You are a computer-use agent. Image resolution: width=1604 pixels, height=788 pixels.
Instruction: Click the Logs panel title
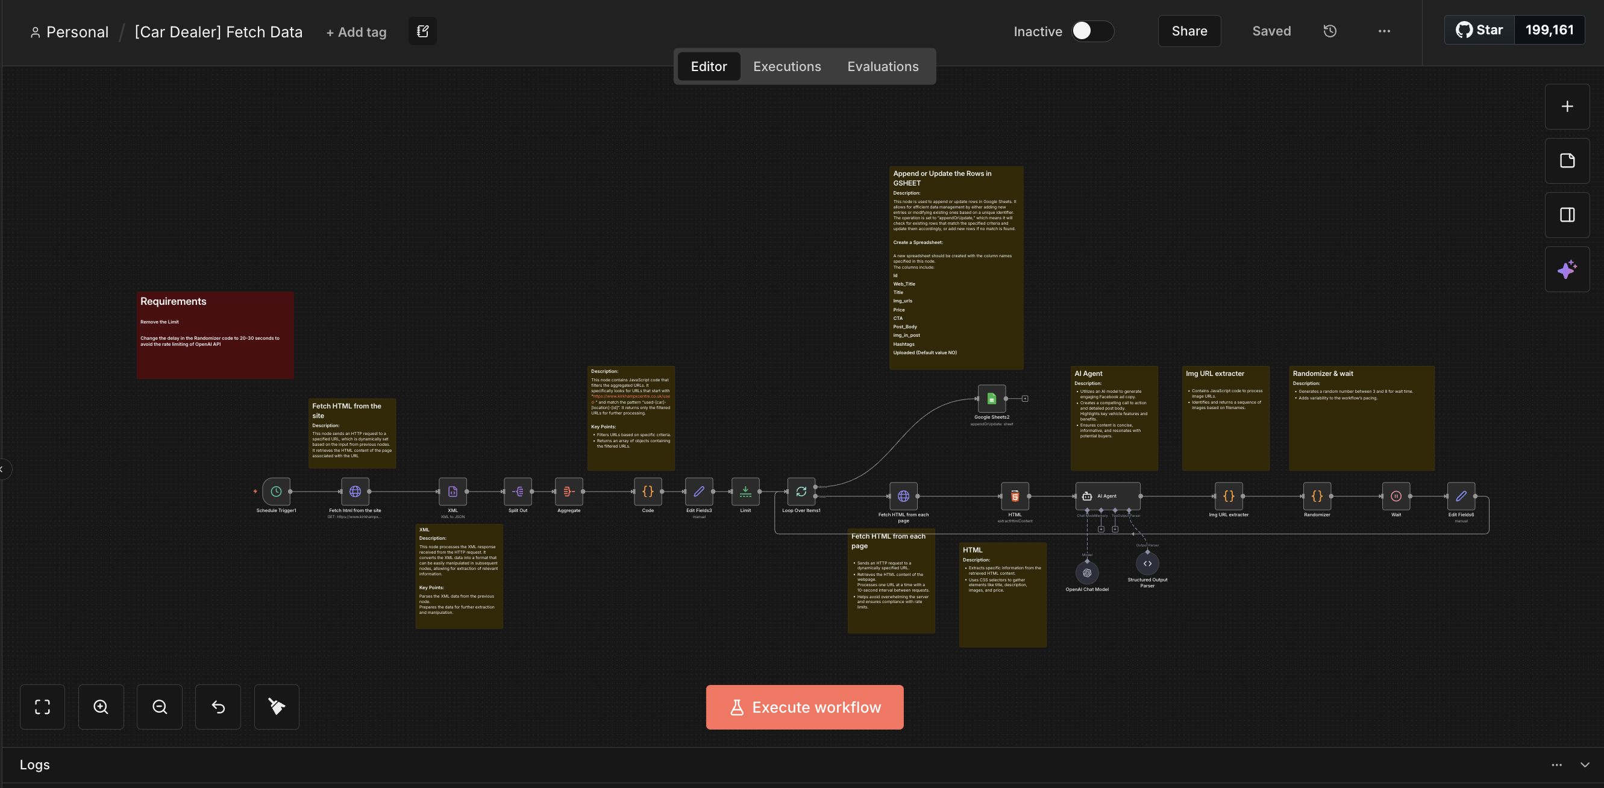coord(35,765)
